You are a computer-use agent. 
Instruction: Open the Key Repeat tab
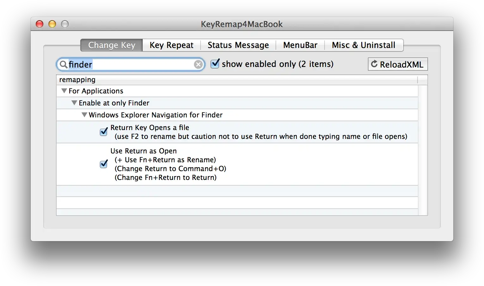(171, 45)
